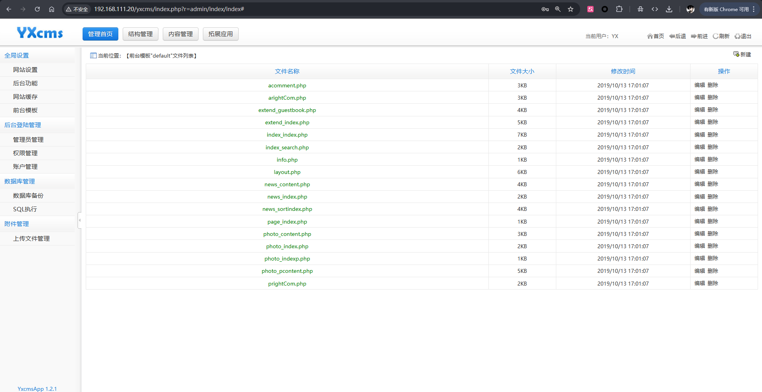Click 刷新 refresh in CMS header
The image size is (762, 392).
coord(721,36)
